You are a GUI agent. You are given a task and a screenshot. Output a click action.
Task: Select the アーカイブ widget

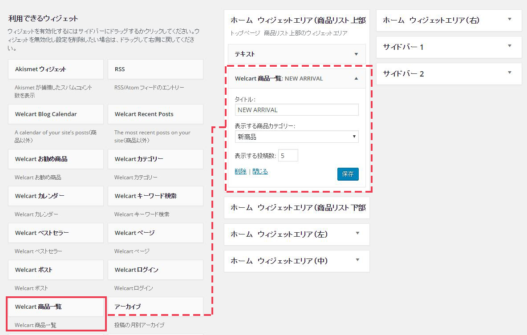[x=155, y=307]
